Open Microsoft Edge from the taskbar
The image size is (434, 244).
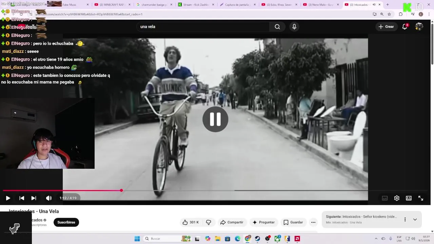(237, 239)
